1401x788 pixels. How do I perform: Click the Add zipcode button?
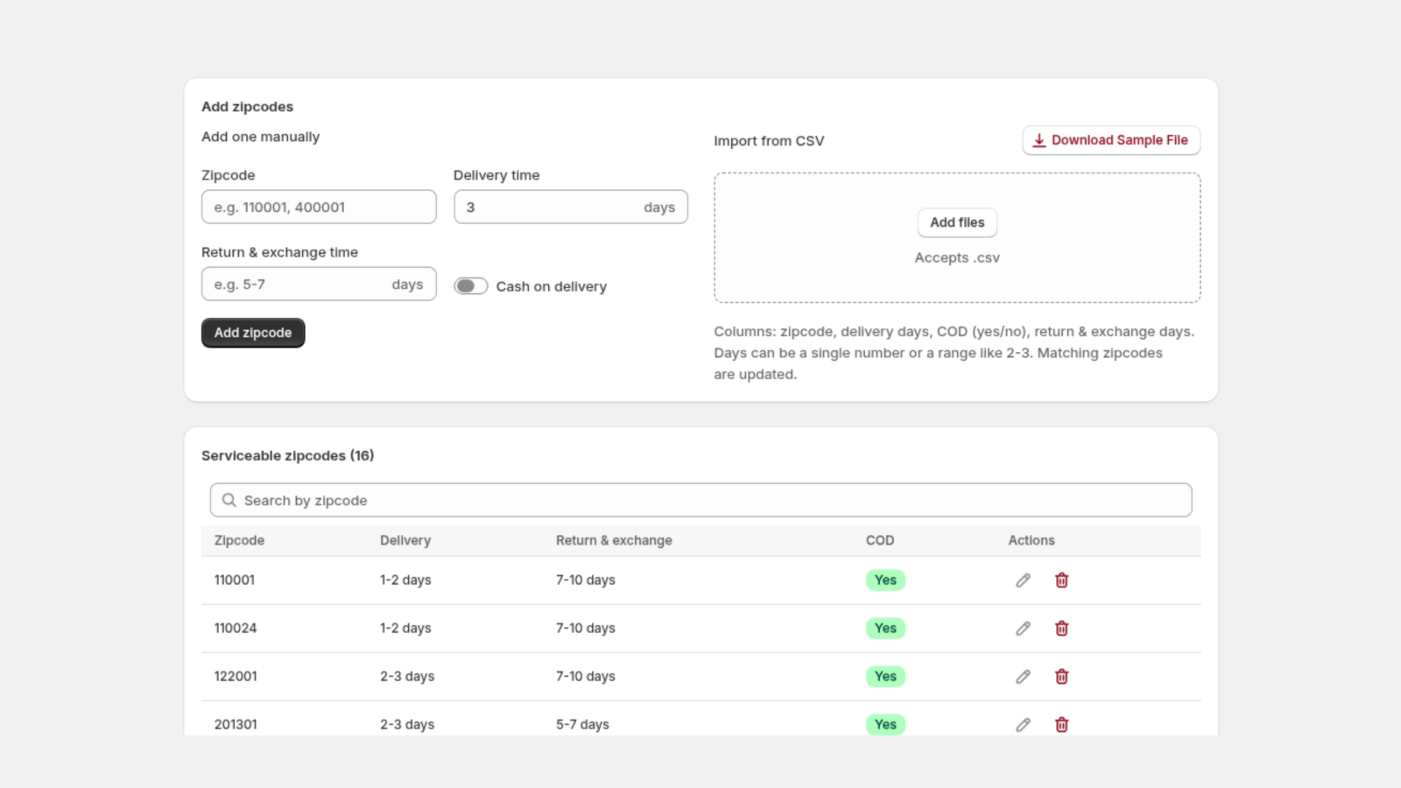[x=253, y=333]
